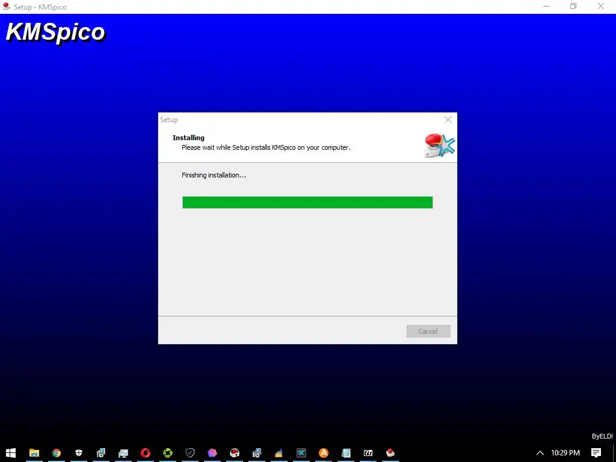
Task: Restore down the Setup - KMSpico window
Action: 573,6
